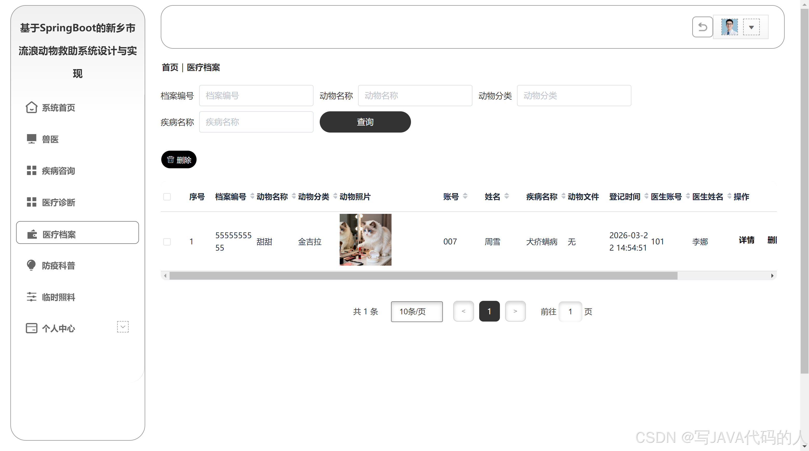Click the 动物名称 input field
The image size is (809, 451).
point(415,95)
